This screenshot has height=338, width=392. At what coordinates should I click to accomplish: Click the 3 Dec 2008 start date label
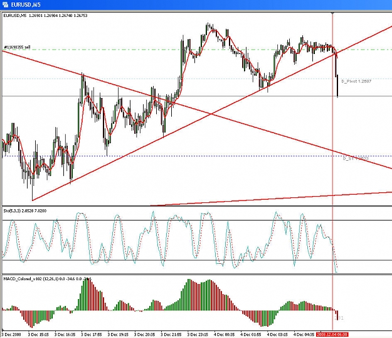[x=11, y=334]
